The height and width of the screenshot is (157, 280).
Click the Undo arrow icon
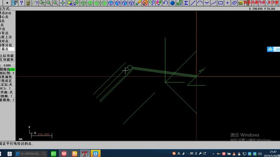(166, 3)
